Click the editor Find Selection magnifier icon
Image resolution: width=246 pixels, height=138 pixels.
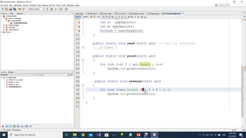(103, 17)
